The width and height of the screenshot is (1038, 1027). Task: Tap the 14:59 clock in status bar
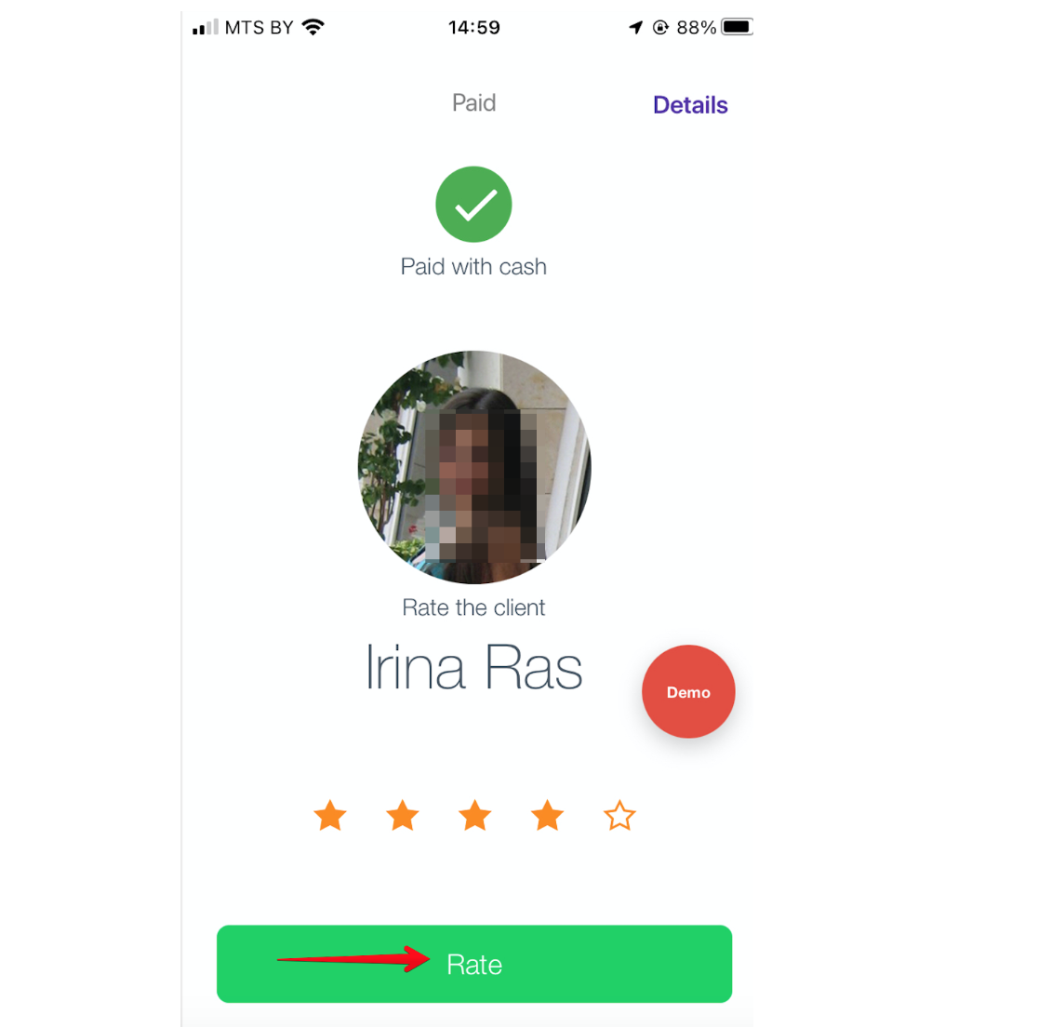pos(474,27)
